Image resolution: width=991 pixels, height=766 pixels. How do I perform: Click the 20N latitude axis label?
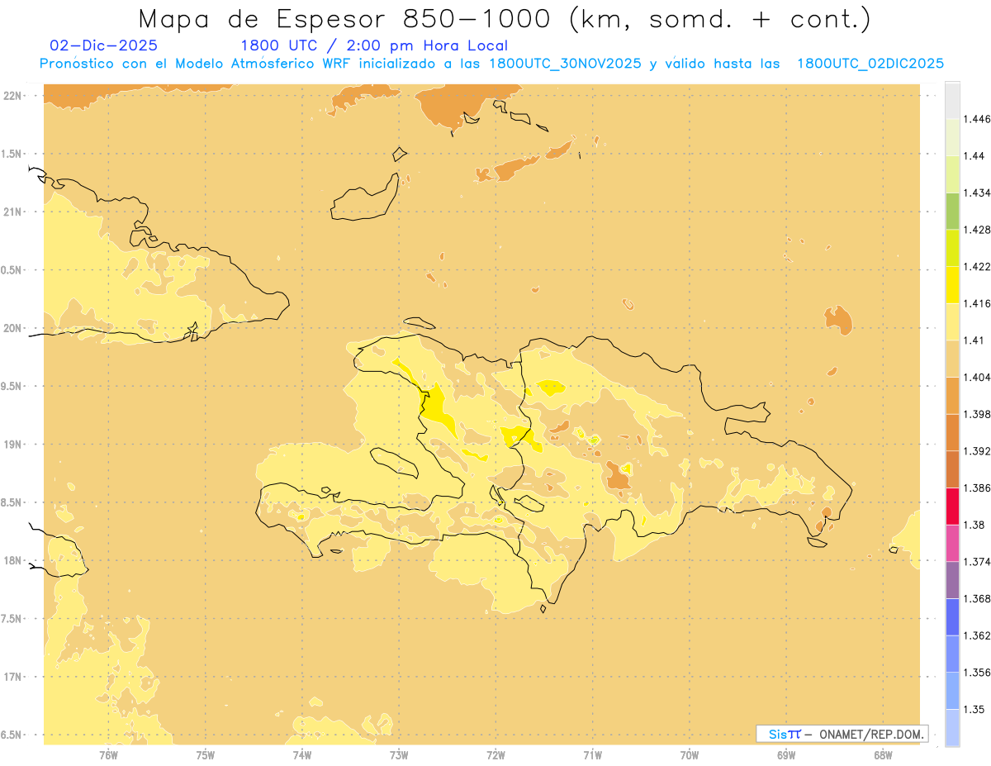pyautogui.click(x=12, y=328)
